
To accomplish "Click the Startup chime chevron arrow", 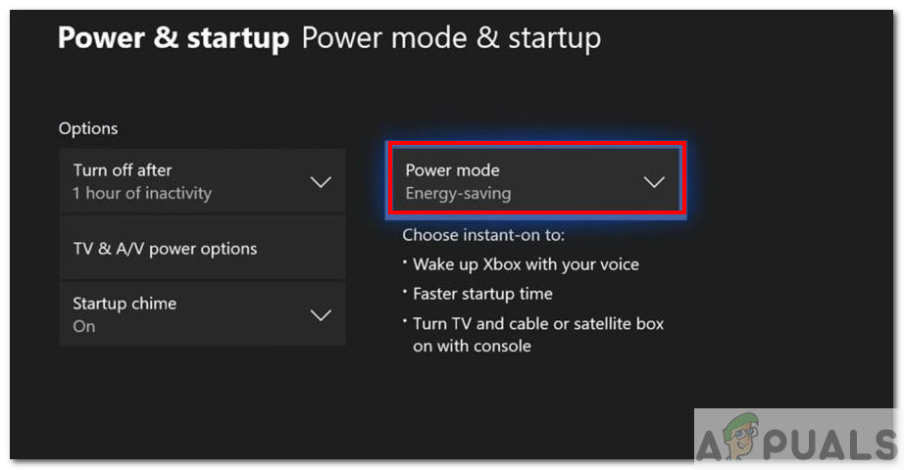I will pos(321,315).
